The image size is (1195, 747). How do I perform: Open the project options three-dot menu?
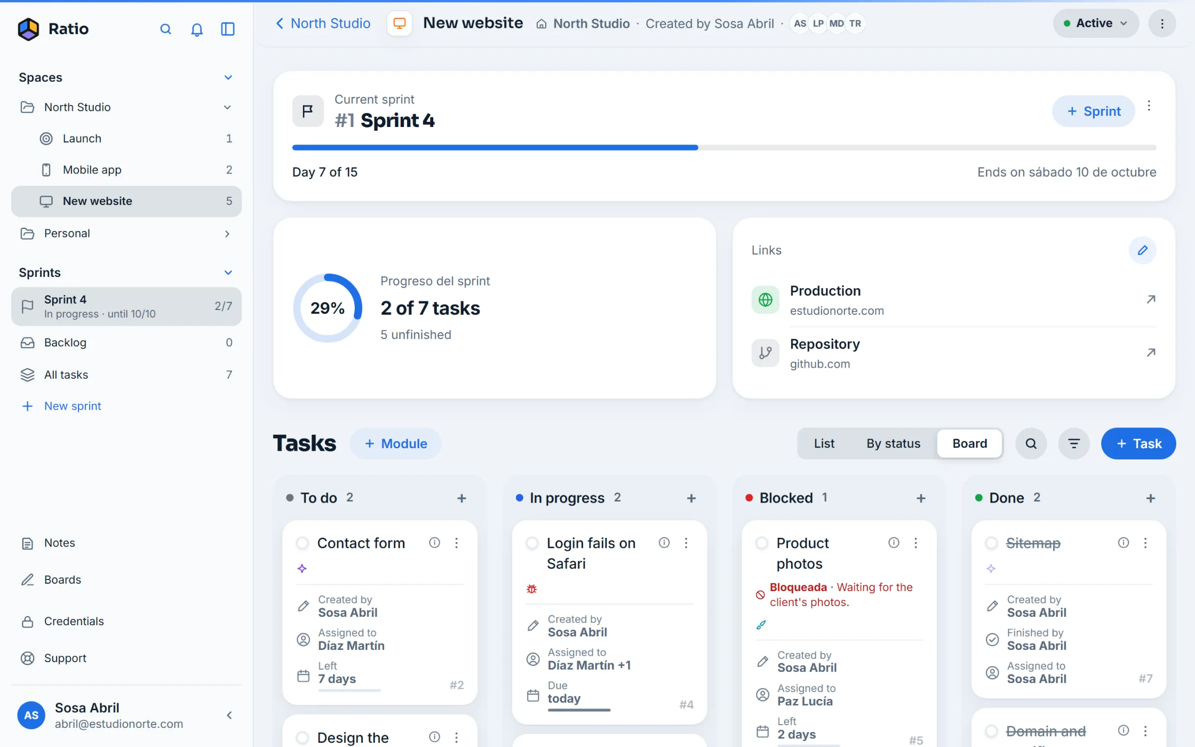(1162, 23)
